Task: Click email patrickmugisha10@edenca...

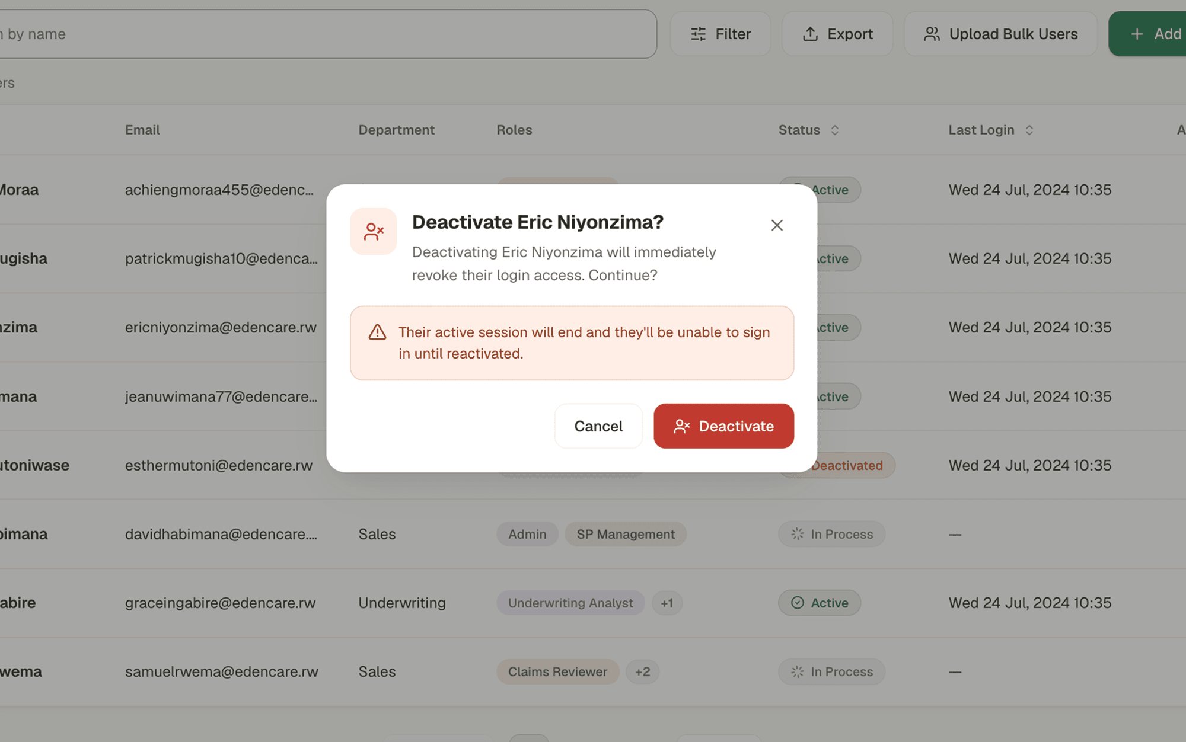Action: coord(221,258)
